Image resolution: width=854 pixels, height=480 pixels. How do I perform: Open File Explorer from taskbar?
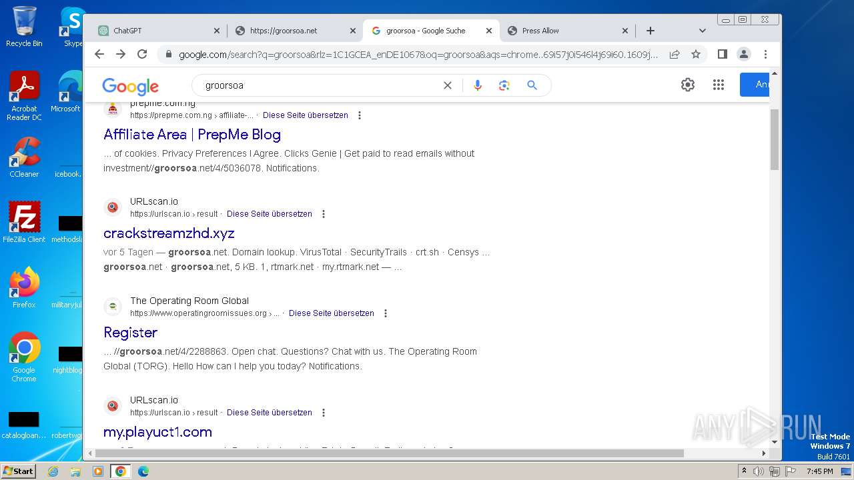coord(75,471)
